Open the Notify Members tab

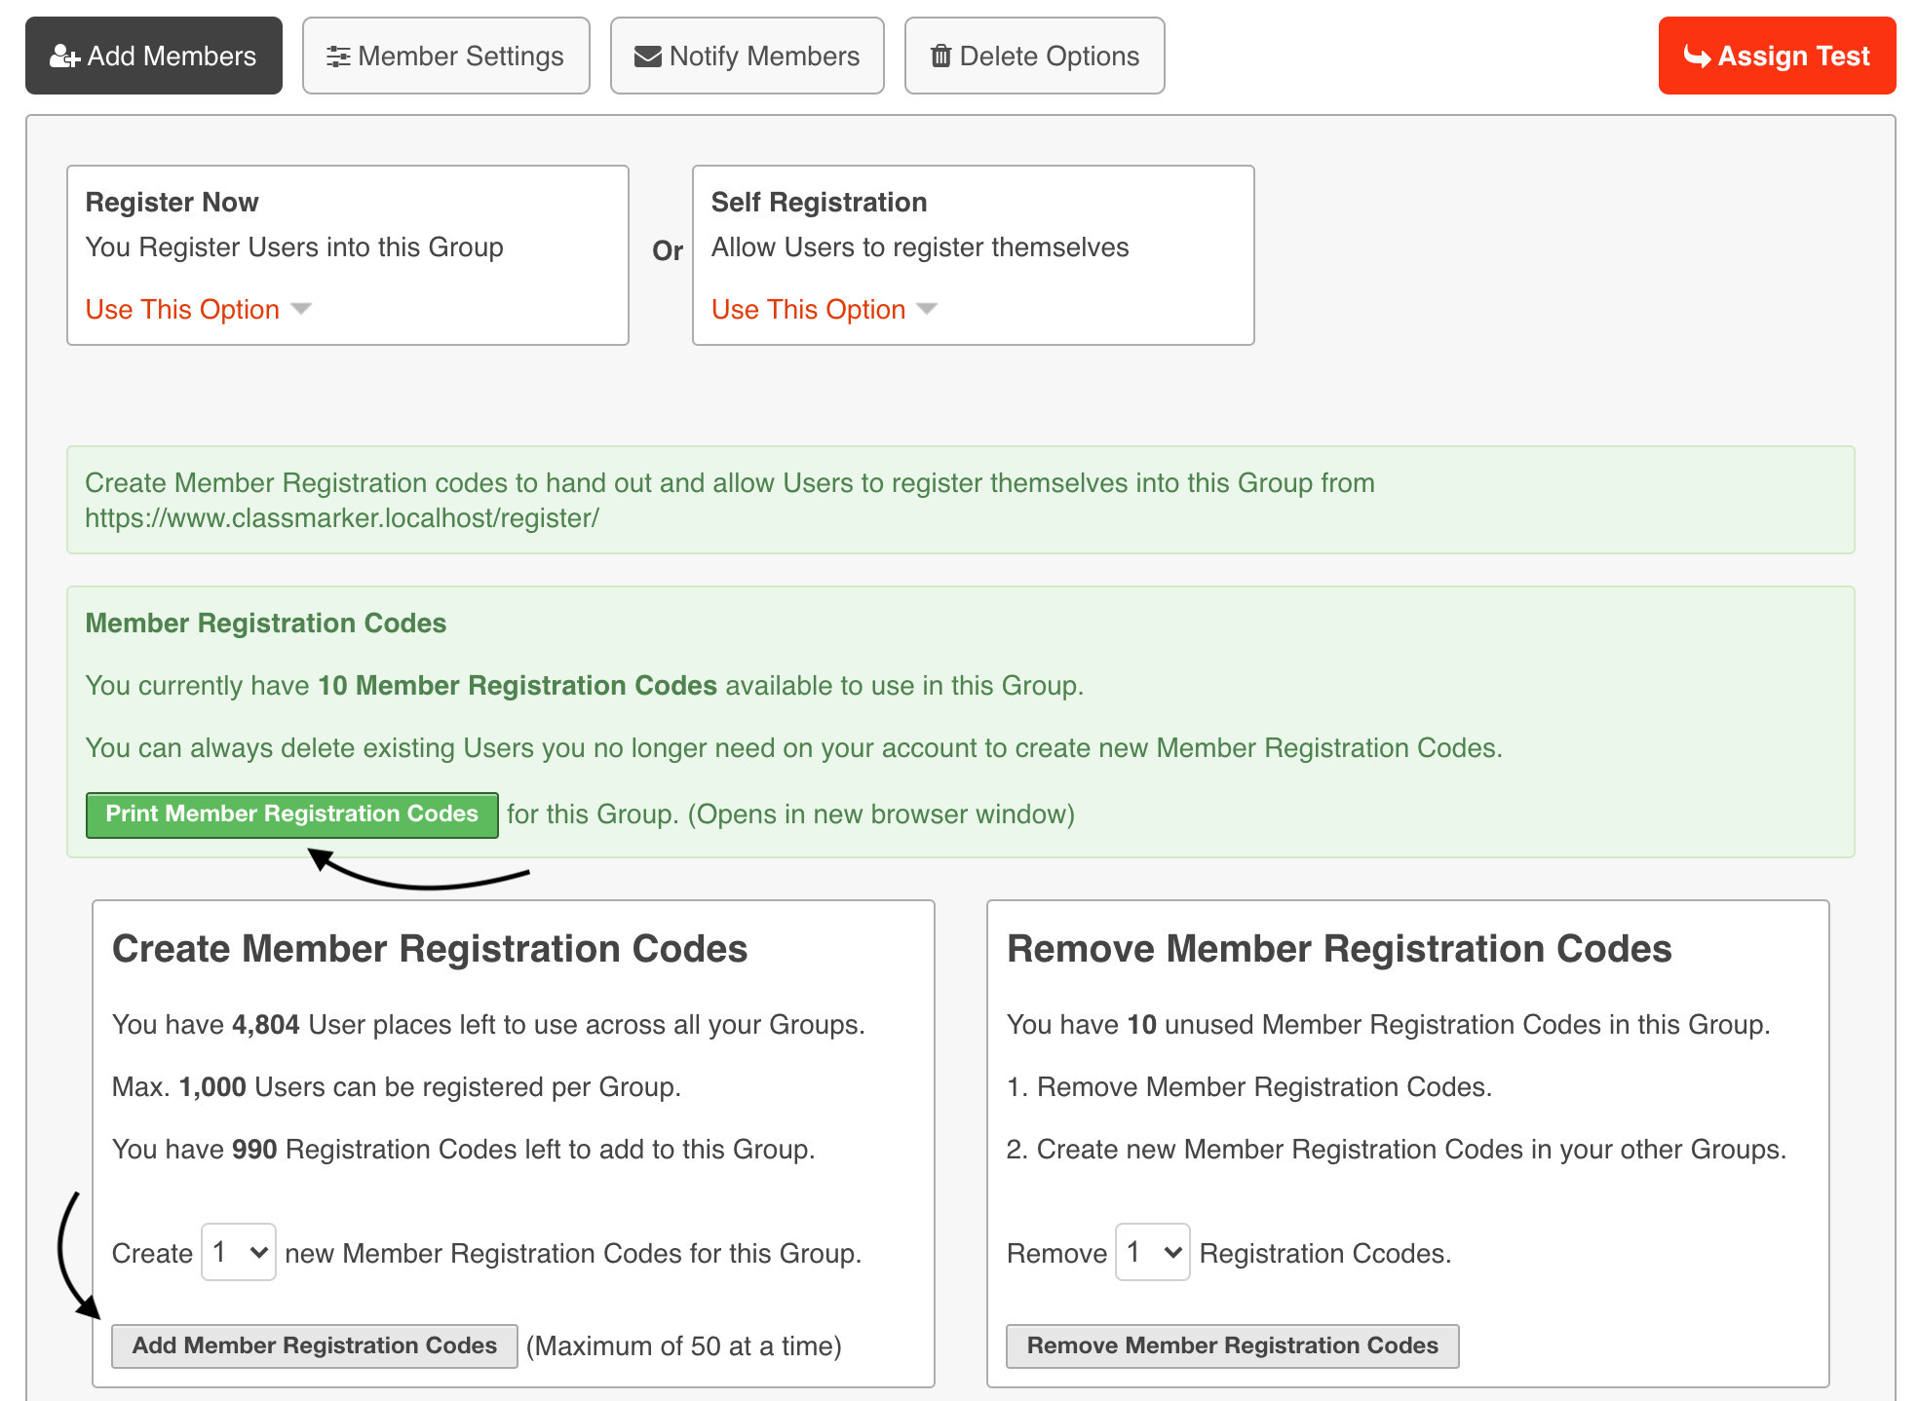[748, 57]
